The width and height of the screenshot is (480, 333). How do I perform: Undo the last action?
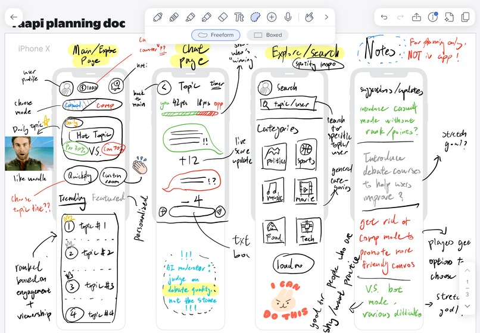coord(384,17)
